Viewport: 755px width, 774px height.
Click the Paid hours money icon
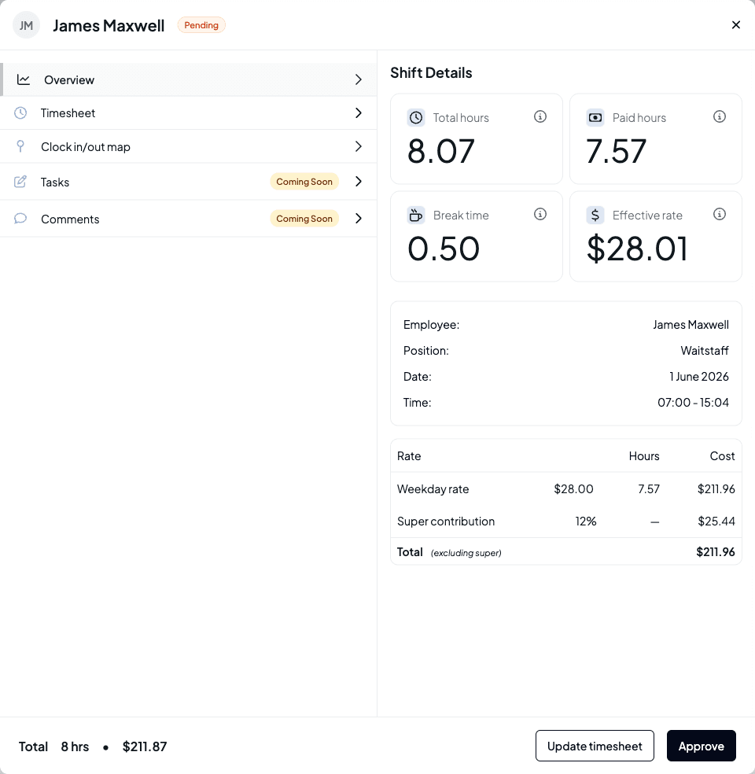point(595,117)
